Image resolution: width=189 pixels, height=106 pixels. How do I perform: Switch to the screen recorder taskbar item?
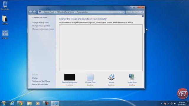(x=46, y=103)
